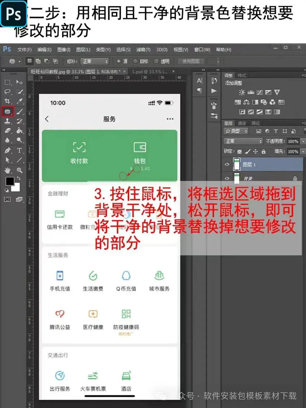The width and height of the screenshot is (306, 408).
Task: Open the Actions panel play icon
Action: [x=214, y=91]
